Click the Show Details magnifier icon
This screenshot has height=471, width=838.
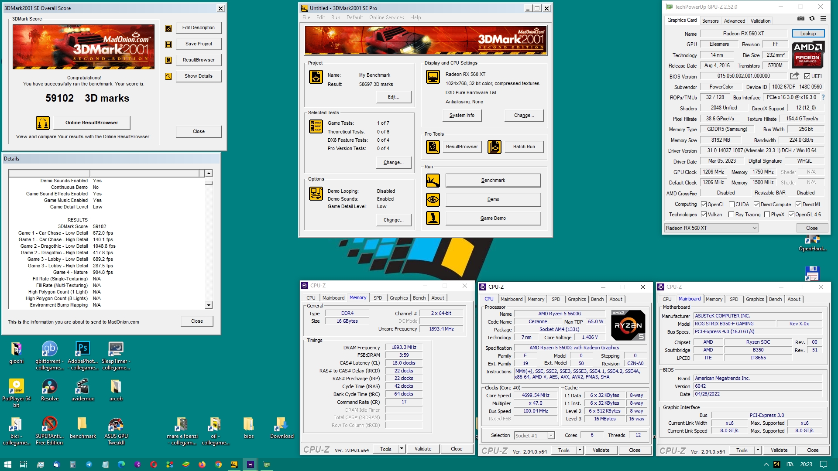[x=168, y=76]
